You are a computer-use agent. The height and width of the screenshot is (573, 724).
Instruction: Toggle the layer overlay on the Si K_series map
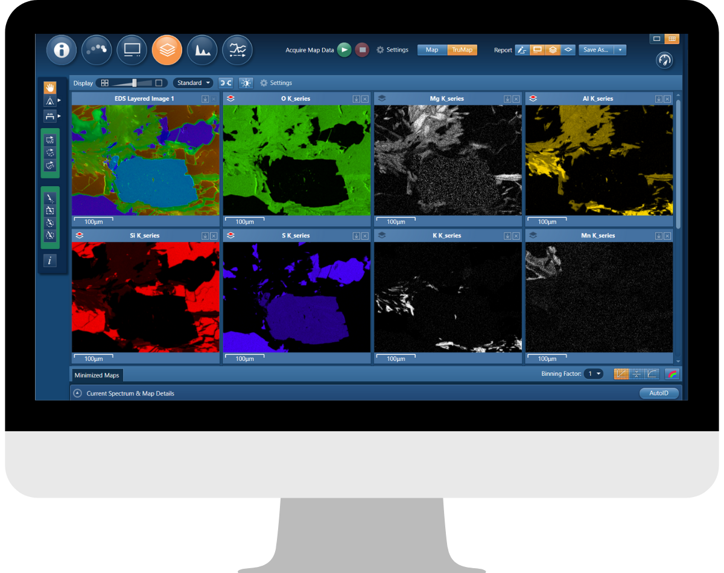click(79, 235)
